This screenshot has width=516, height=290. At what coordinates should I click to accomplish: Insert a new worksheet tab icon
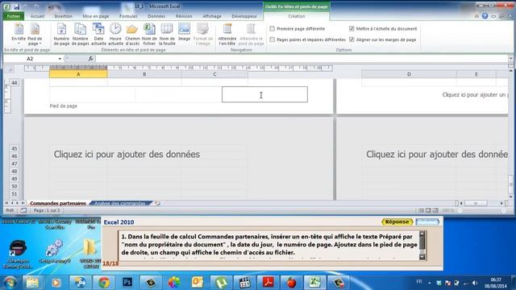click(x=158, y=203)
